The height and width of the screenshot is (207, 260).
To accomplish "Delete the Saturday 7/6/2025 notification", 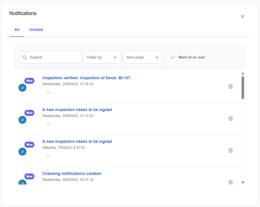I will tap(230, 150).
